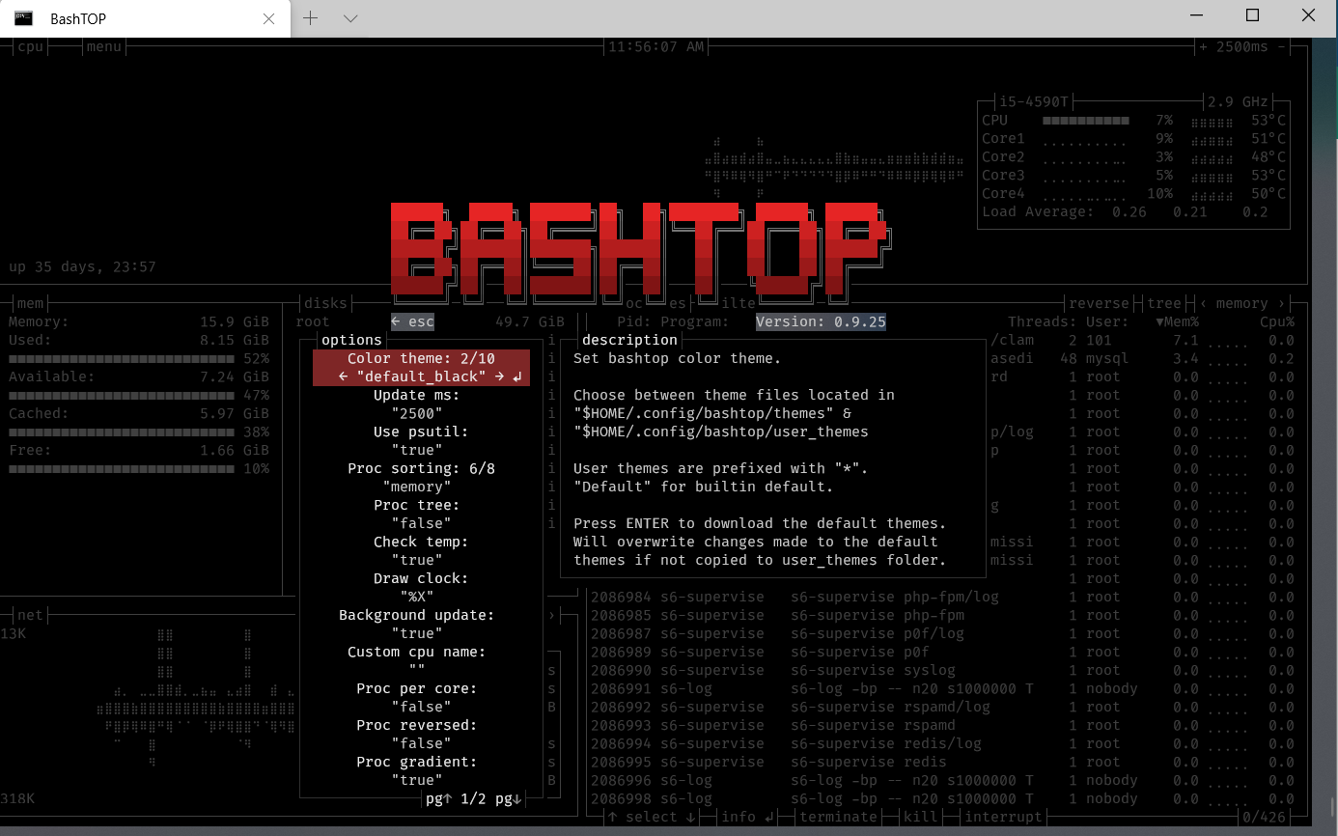
Task: Select the "Update ms:" option label
Action: 417,395
